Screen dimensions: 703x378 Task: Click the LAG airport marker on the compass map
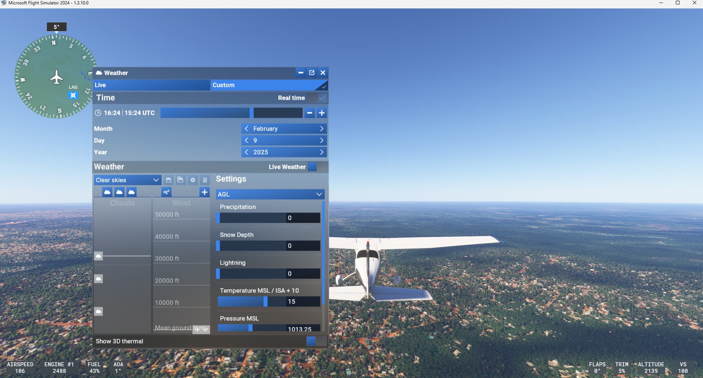[73, 95]
